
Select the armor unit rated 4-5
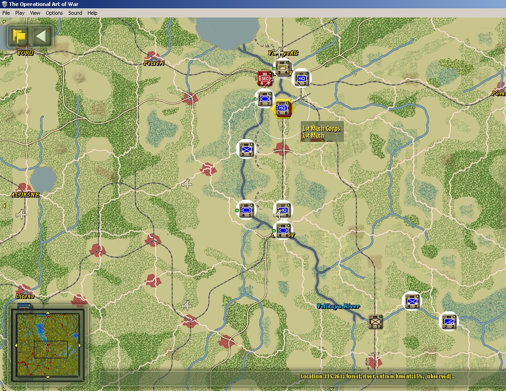pyautogui.click(x=246, y=210)
